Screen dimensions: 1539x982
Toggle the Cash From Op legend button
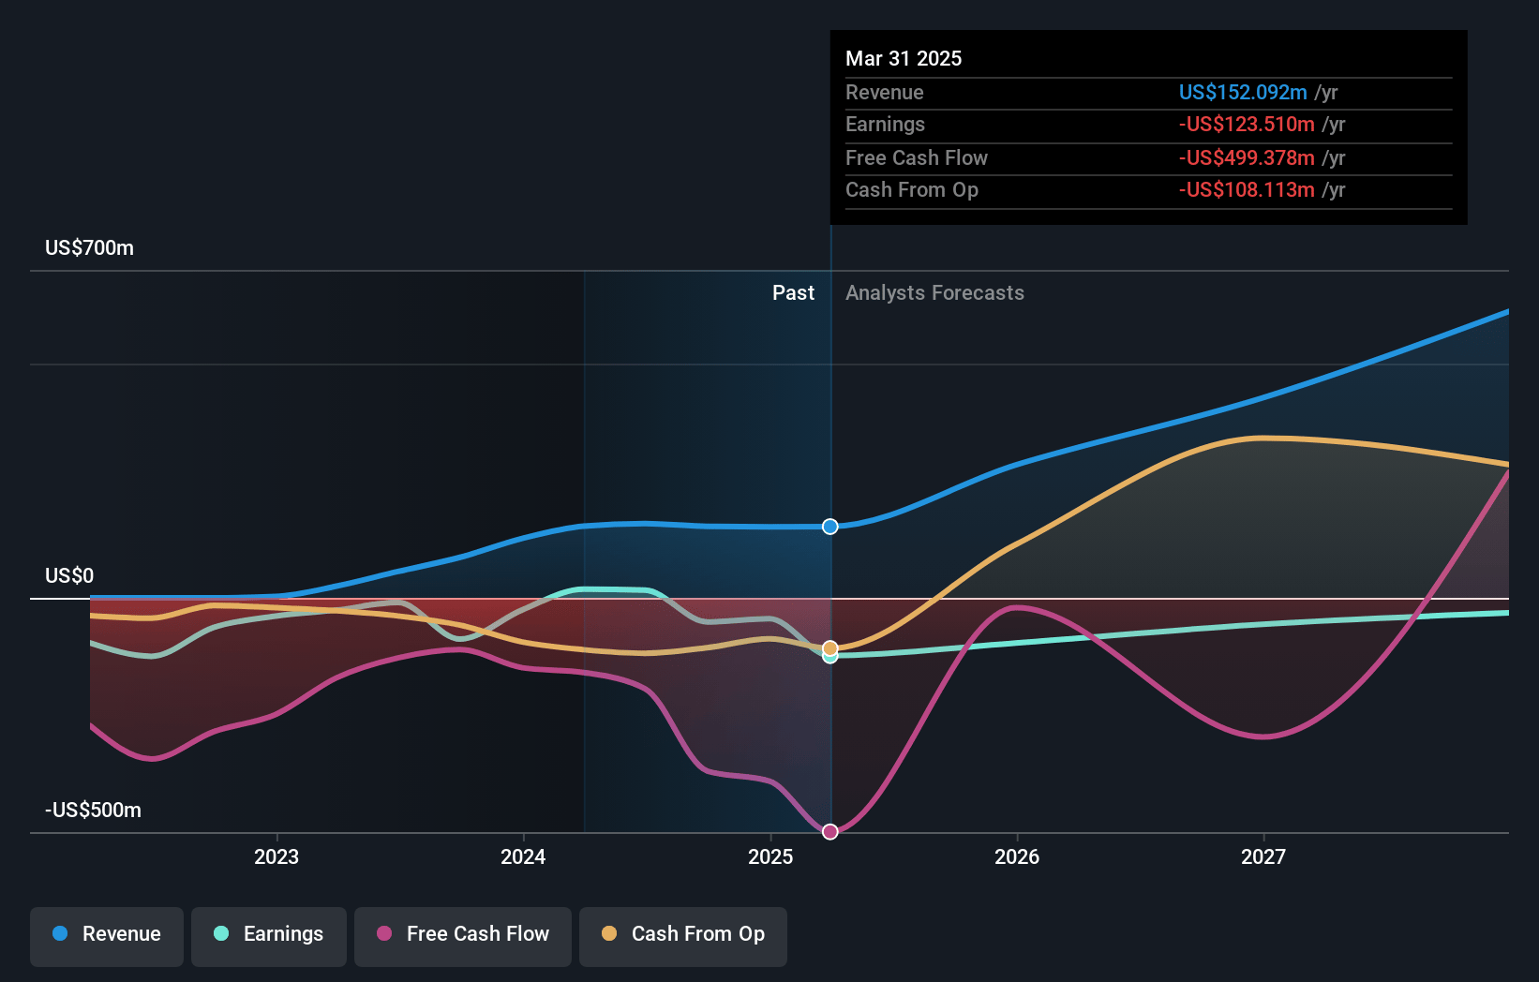tap(683, 936)
